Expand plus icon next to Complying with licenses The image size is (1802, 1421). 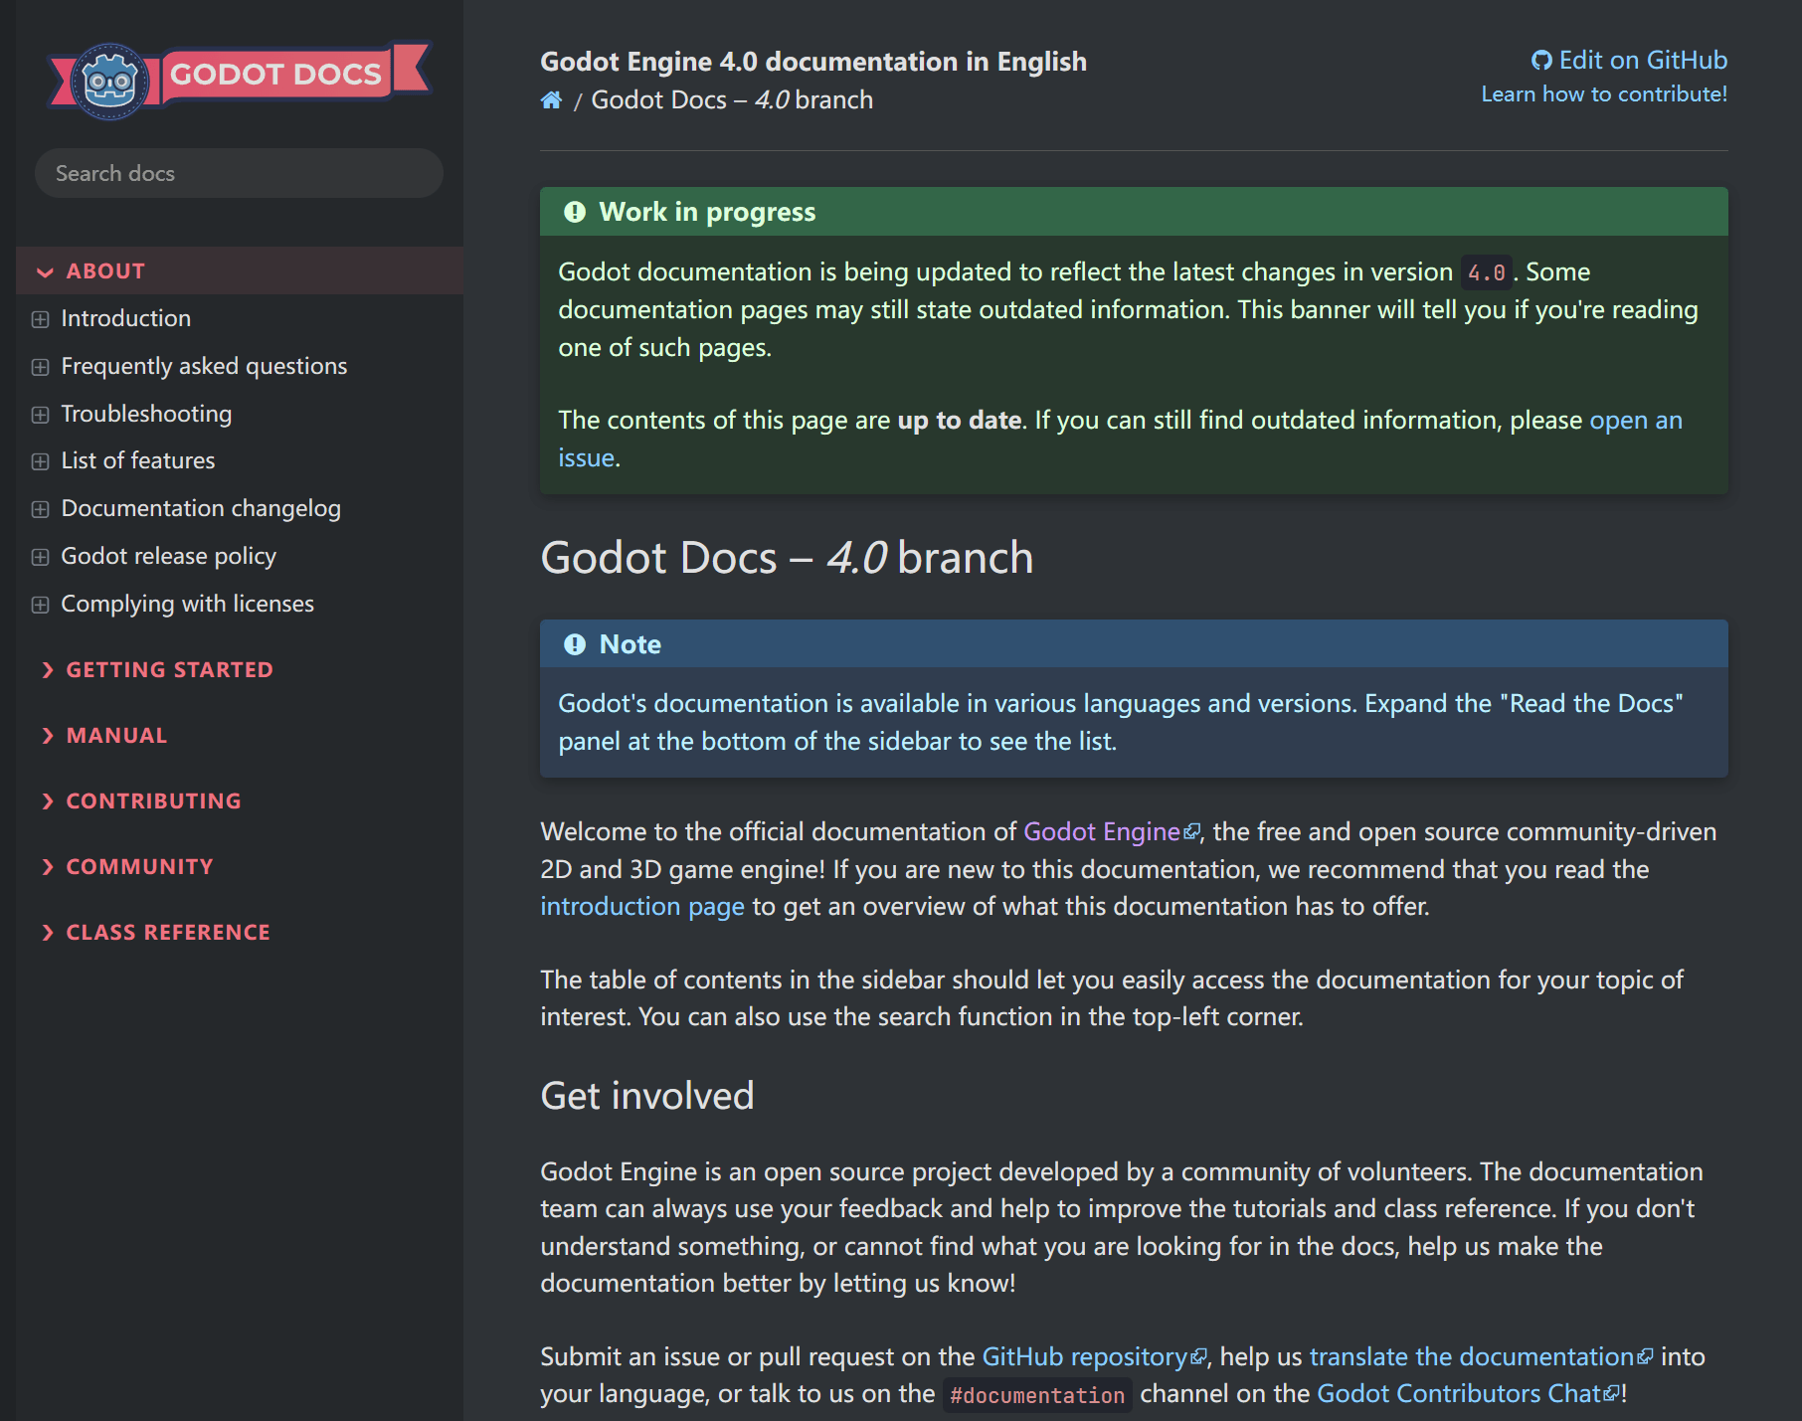click(x=40, y=605)
